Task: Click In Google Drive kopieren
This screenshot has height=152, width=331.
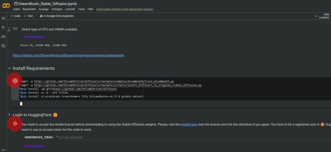Action: [56, 16]
